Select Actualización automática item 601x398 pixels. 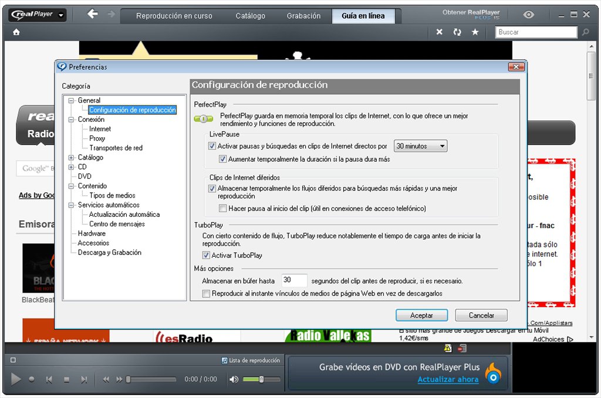124,215
